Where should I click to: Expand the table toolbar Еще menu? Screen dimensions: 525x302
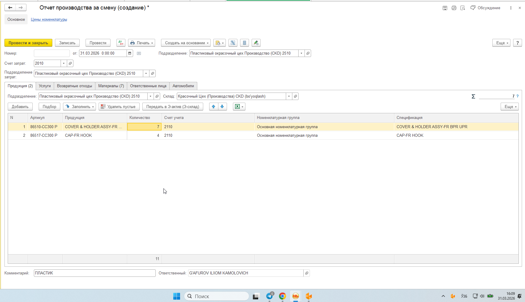[x=510, y=107]
